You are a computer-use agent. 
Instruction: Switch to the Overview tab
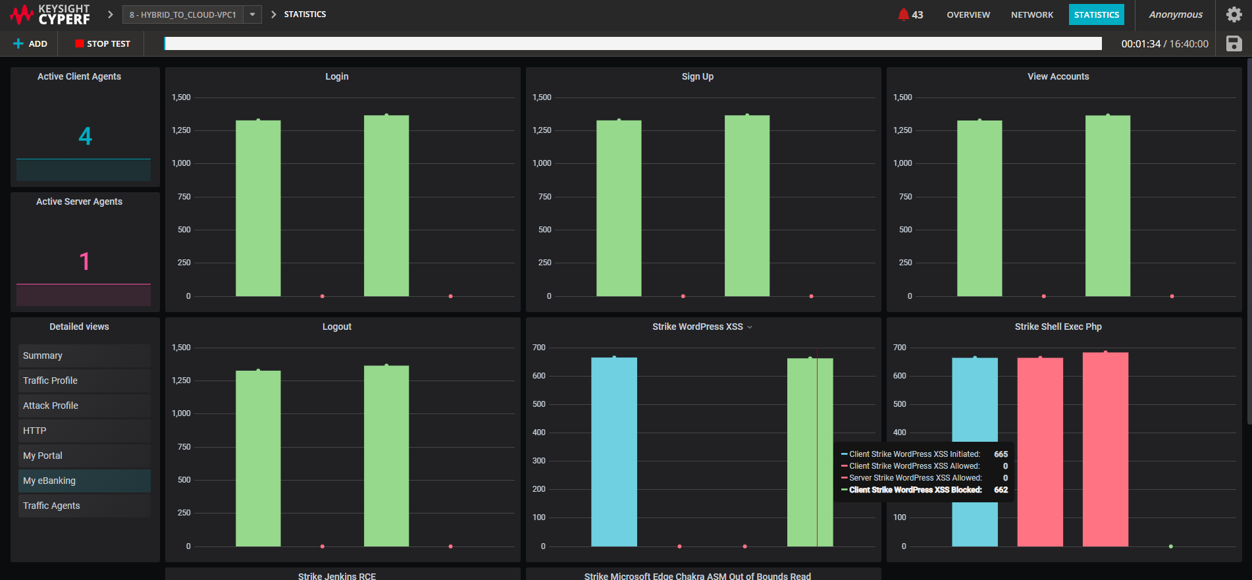968,14
